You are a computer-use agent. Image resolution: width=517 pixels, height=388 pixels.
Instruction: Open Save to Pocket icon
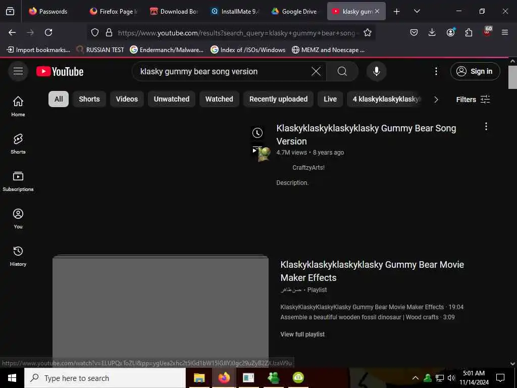tap(414, 32)
